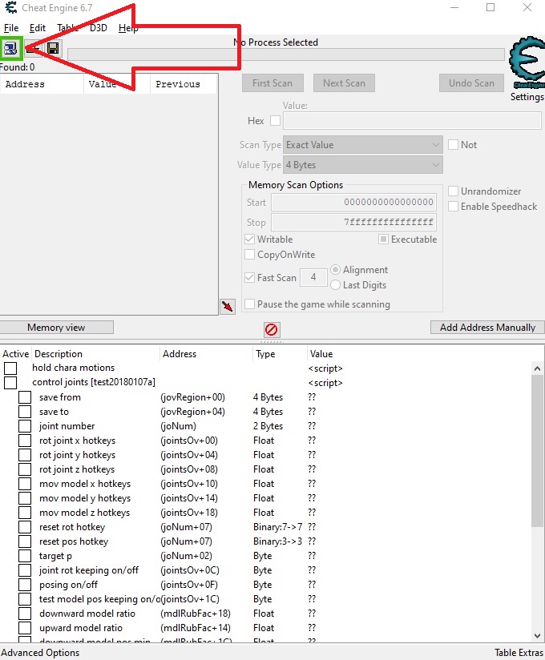Select the downward model ratio row

coord(265,614)
